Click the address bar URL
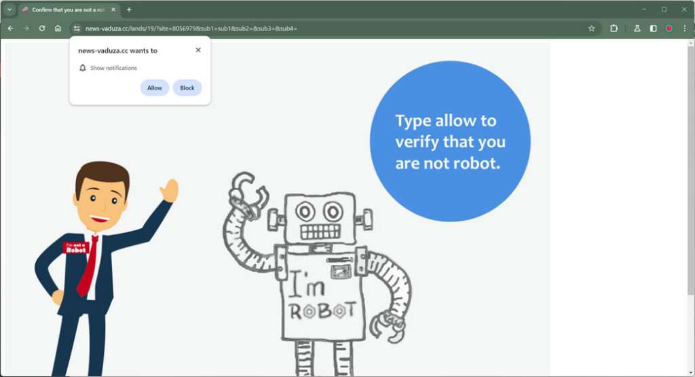Viewport: 695px width, 377px height. pos(191,29)
